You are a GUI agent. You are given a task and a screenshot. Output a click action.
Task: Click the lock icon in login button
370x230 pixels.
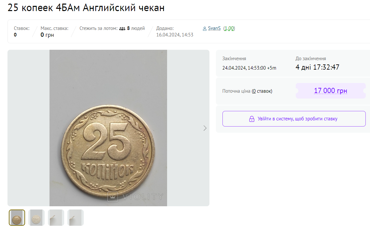(x=251, y=119)
